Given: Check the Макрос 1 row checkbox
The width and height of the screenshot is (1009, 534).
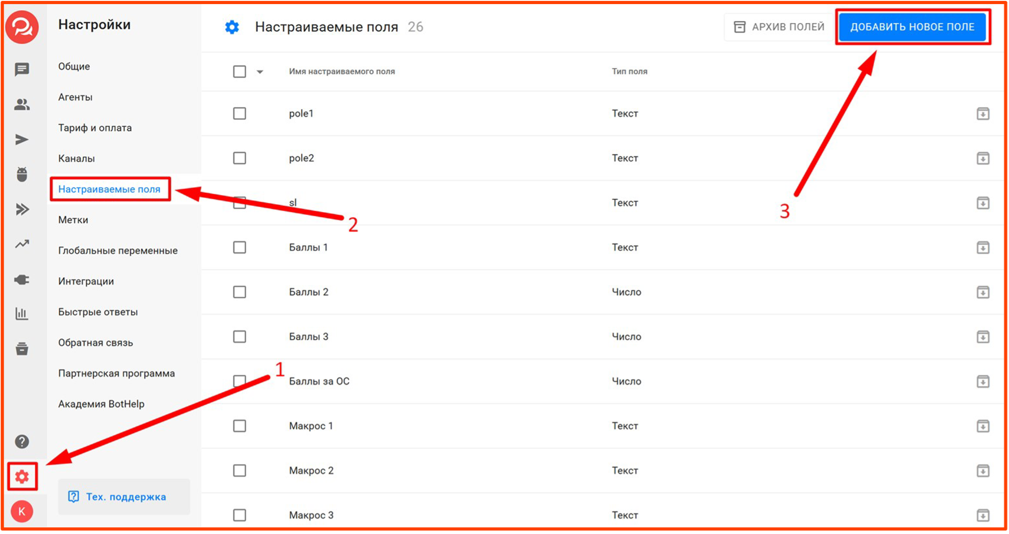Looking at the screenshot, I should coord(240,426).
